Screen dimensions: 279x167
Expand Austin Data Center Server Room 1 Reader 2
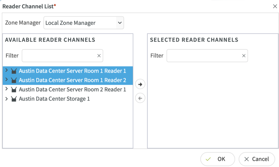tap(7, 80)
